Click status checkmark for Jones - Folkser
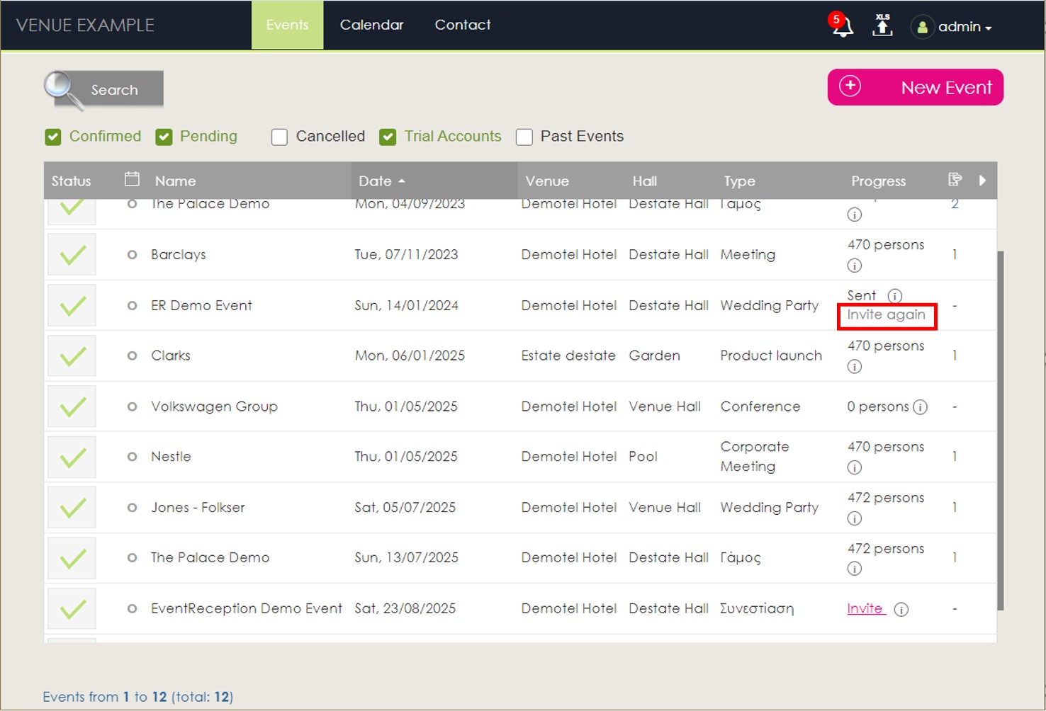 tap(72, 508)
